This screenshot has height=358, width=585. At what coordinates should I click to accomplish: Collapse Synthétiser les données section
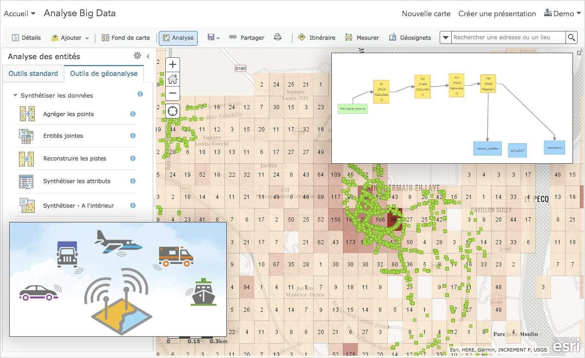(x=16, y=95)
